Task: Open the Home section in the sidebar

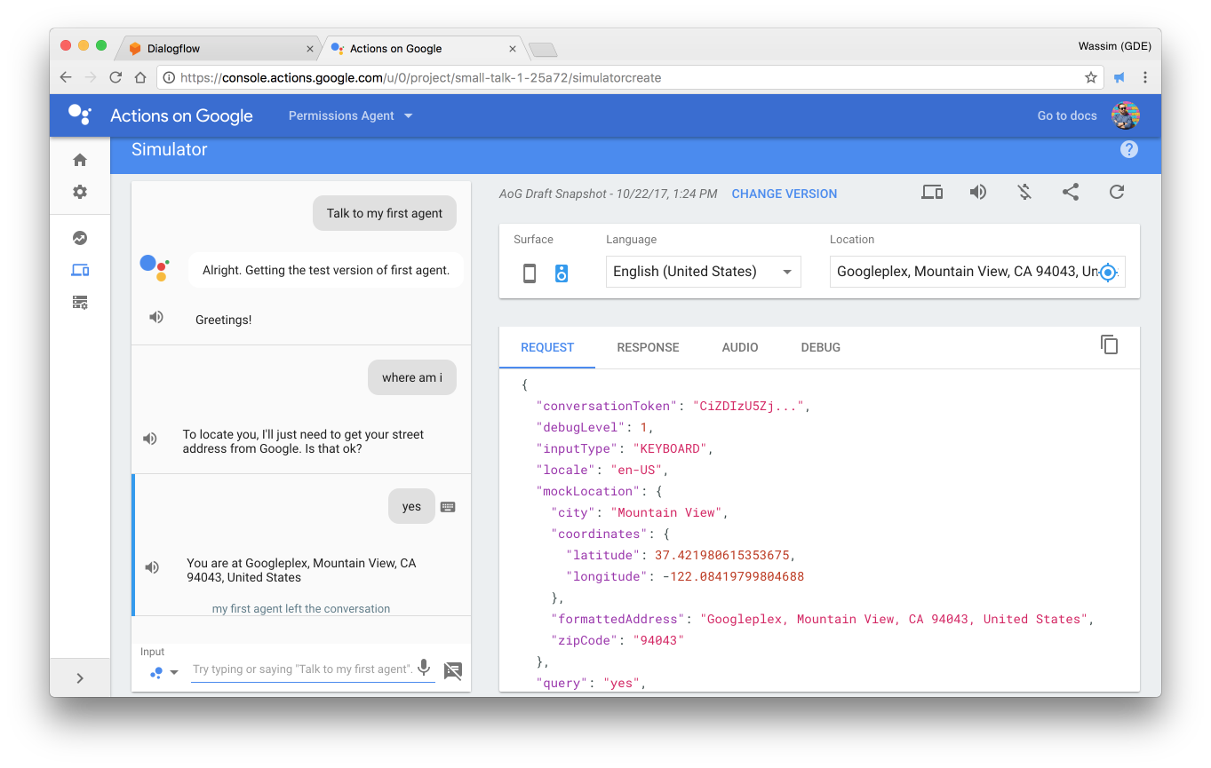Action: pos(79,159)
